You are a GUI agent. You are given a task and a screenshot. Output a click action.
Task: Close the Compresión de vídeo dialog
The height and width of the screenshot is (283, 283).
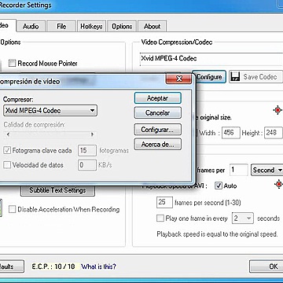pyautogui.click(x=178, y=79)
